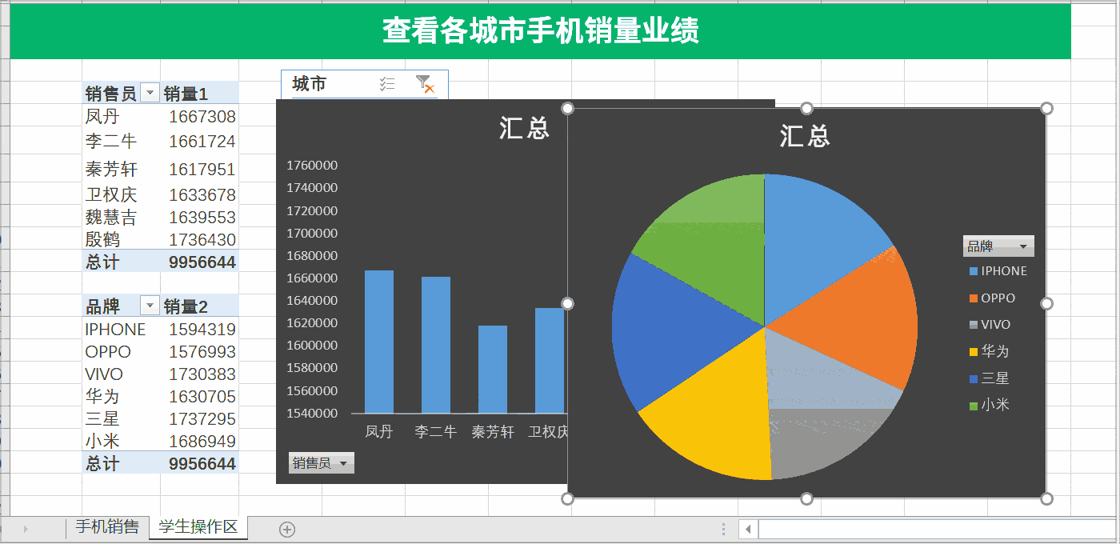Screen dimensions: 1120x544
Task: Click the bar for 凤丹
Action: (x=379, y=342)
